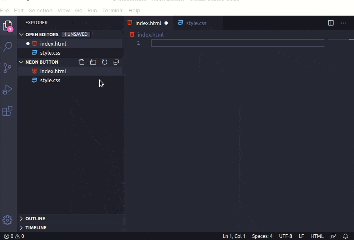Click the 1 UNSAVED badge
354x240 pixels.
(x=75, y=34)
